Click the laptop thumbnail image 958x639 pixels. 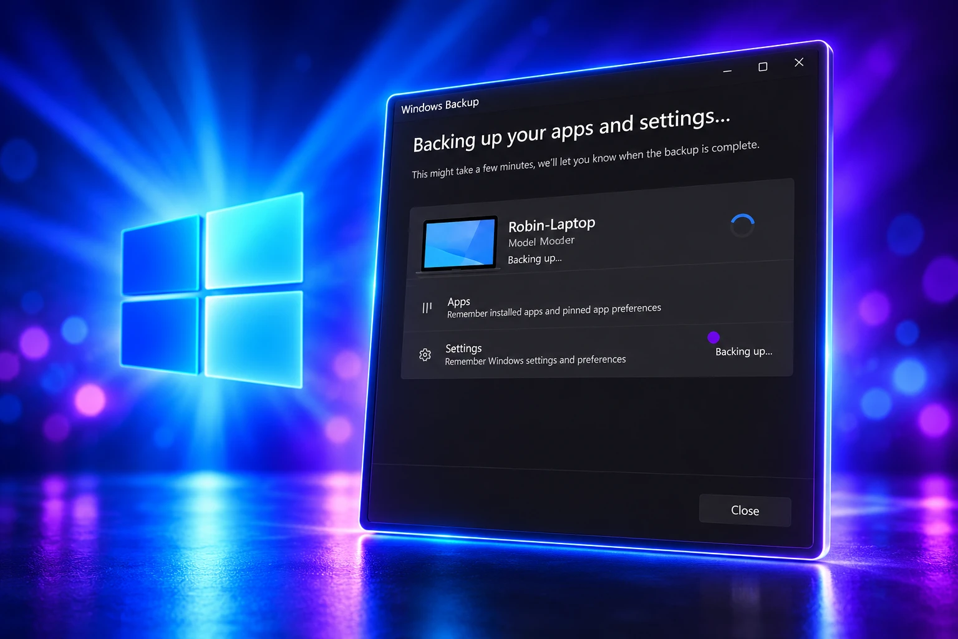pyautogui.click(x=460, y=244)
